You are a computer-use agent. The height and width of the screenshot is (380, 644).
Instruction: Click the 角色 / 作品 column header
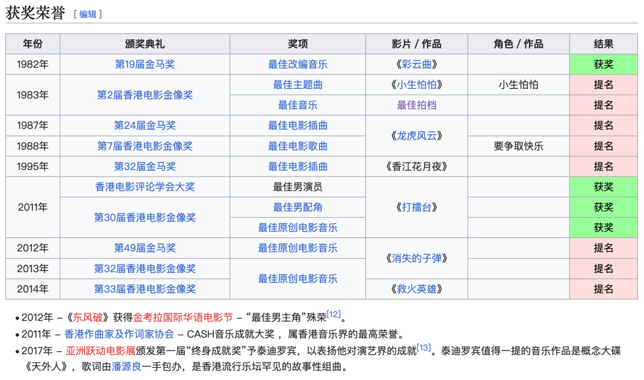coord(519,44)
